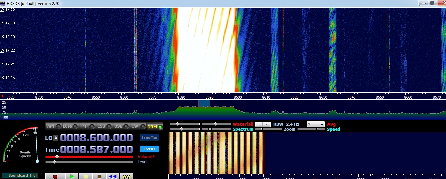Click 8620 on the frequency scale
The image size is (446, 179).
(x=294, y=97)
